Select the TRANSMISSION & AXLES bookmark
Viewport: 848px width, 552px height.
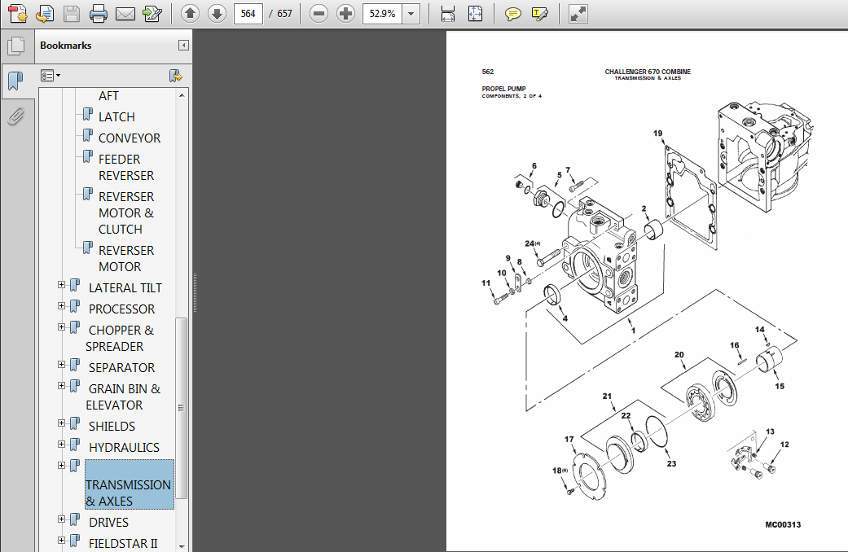pyautogui.click(x=129, y=485)
